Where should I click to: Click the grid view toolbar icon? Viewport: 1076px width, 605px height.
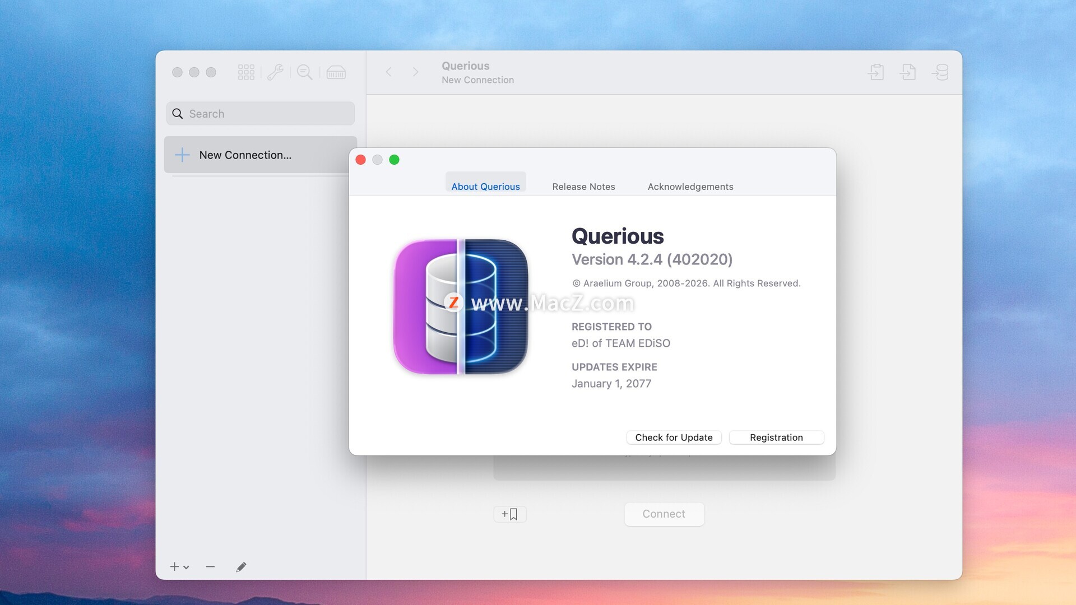pos(246,72)
